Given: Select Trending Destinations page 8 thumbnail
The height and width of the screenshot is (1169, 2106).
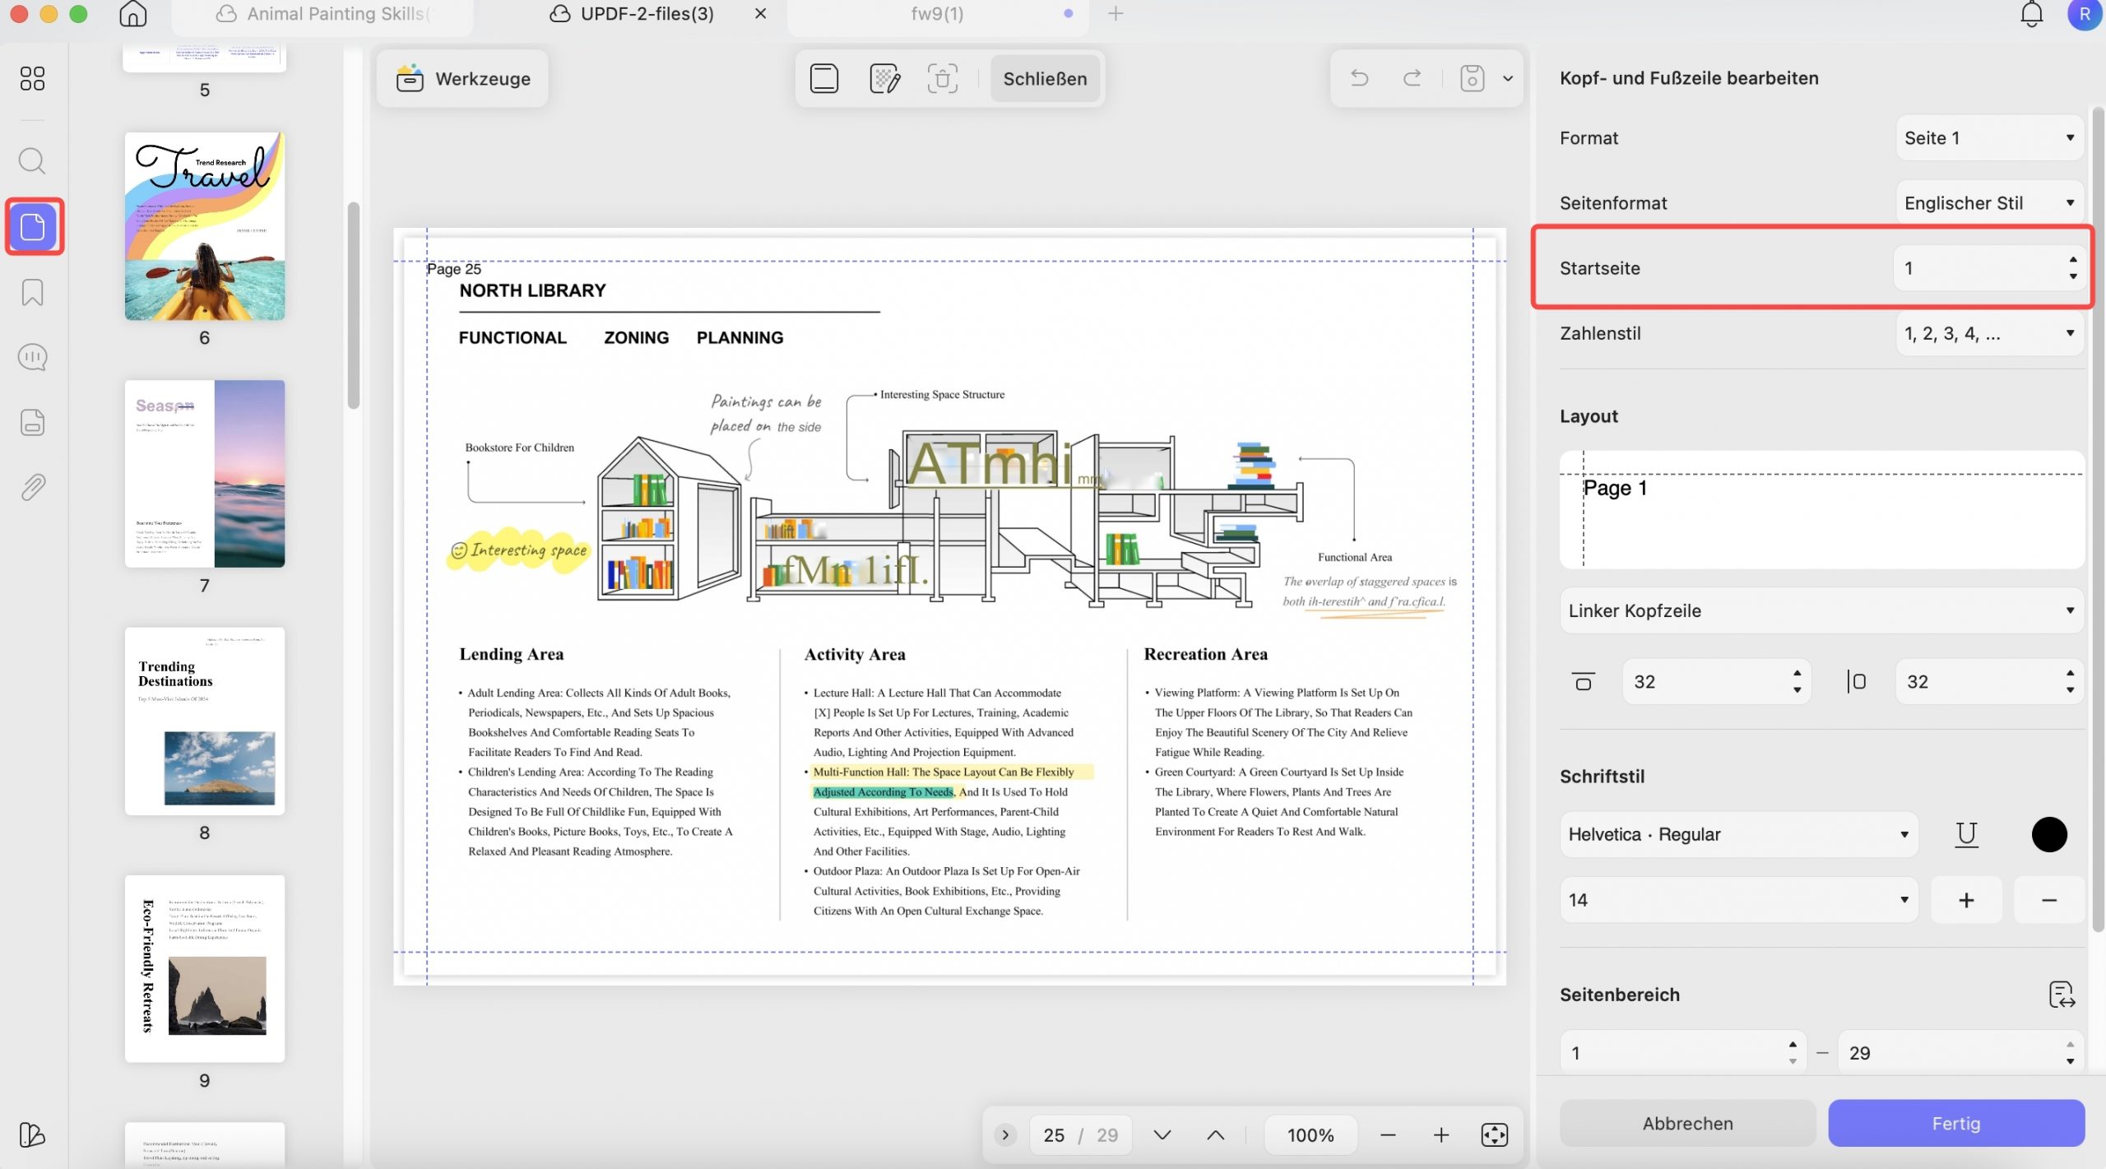Looking at the screenshot, I should click(205, 721).
